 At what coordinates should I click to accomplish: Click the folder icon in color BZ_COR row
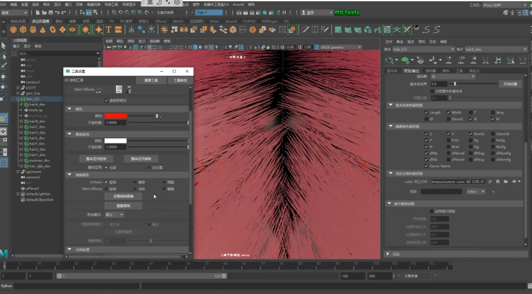click(x=505, y=181)
